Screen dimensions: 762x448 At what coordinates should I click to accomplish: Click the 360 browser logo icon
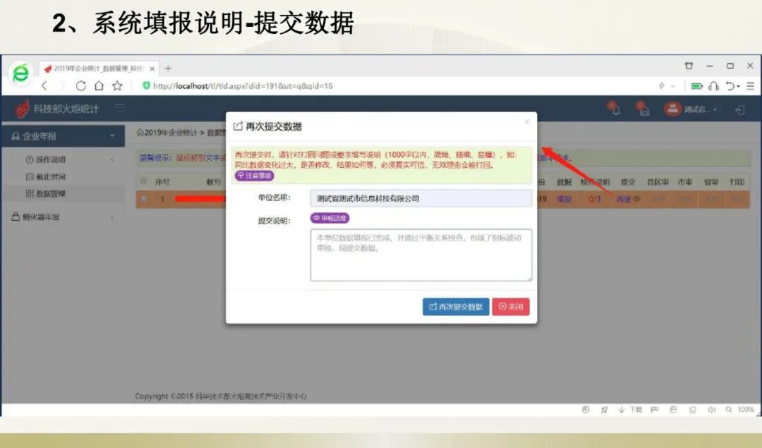pyautogui.click(x=21, y=73)
